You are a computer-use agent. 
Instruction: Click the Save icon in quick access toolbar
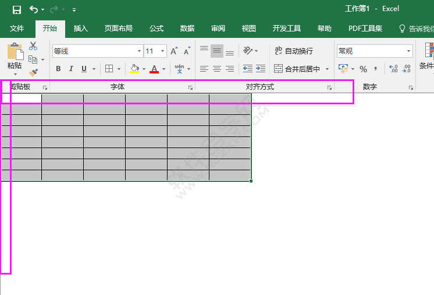(x=17, y=10)
